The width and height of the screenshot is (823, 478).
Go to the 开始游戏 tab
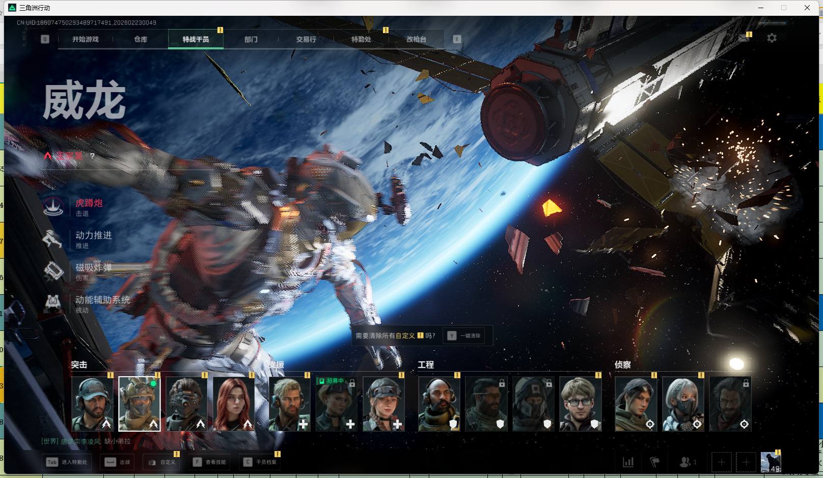85,39
